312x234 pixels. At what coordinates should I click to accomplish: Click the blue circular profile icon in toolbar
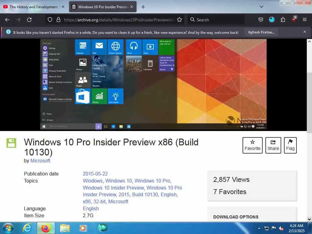tap(271, 19)
